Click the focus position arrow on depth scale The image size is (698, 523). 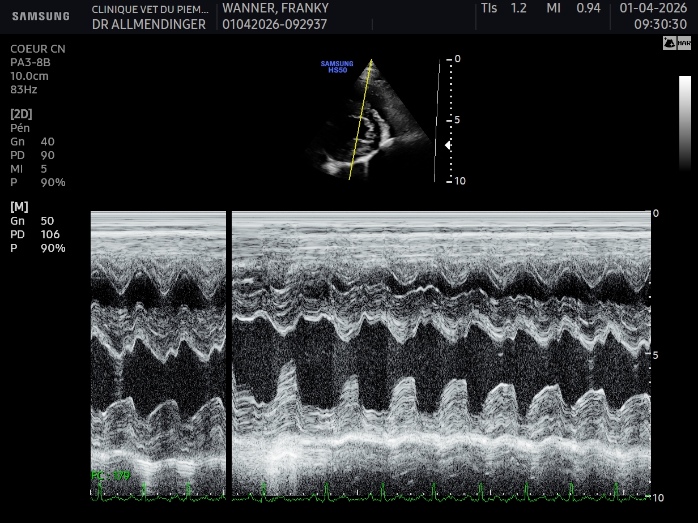pos(447,145)
